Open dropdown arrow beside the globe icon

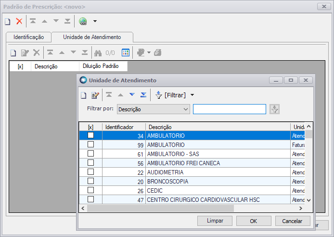[x=95, y=21]
